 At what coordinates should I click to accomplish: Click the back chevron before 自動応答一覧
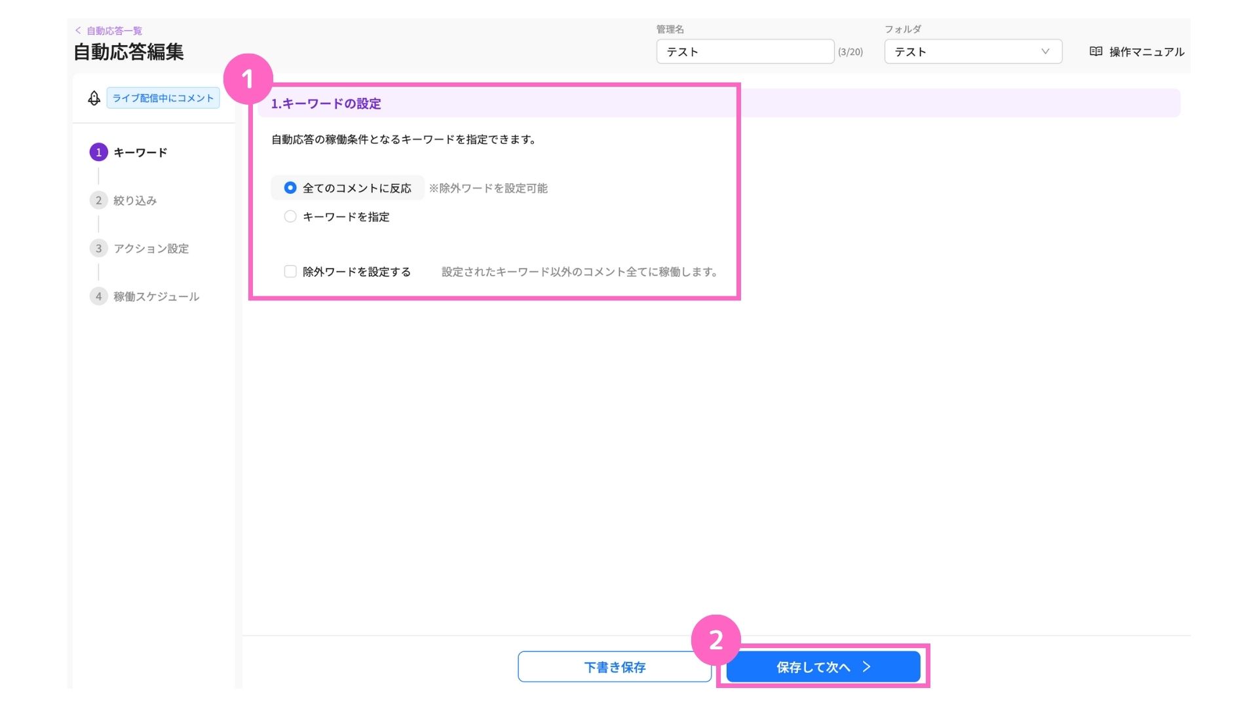pos(78,31)
